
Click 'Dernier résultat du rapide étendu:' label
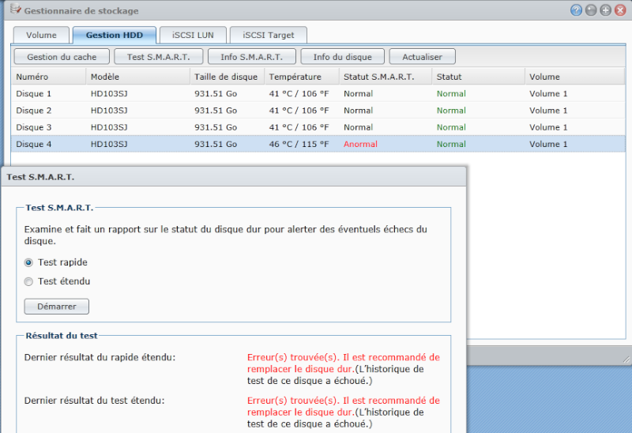(x=100, y=357)
